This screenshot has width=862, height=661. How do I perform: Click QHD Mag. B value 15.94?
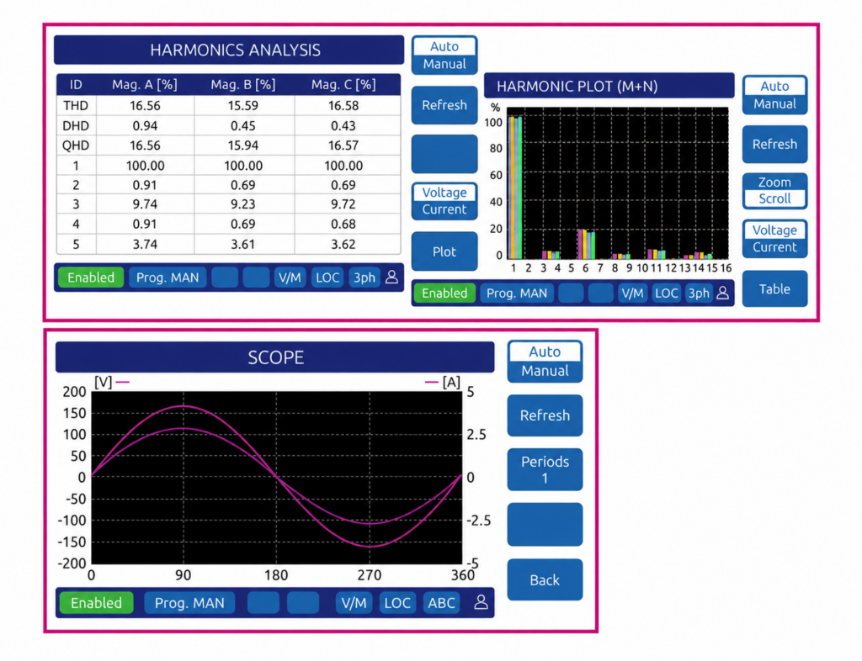tap(243, 145)
